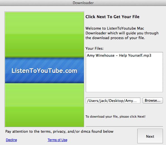Click the 'Pay attention to the terms' notice
This screenshot has height=145, width=166.
tap(59, 132)
